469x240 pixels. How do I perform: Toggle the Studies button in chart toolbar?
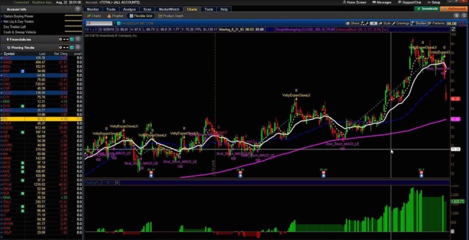tap(418, 23)
